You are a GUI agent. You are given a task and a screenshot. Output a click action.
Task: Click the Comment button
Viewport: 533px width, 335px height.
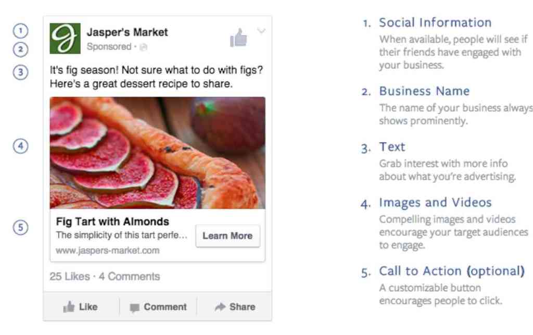click(x=158, y=307)
